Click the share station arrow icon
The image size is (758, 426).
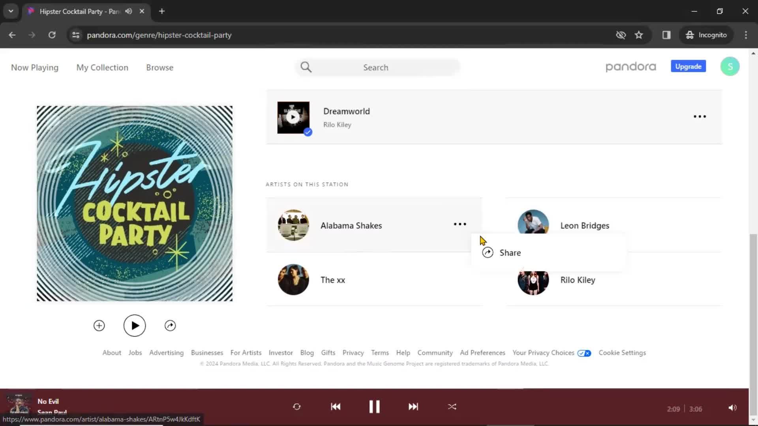(x=171, y=325)
